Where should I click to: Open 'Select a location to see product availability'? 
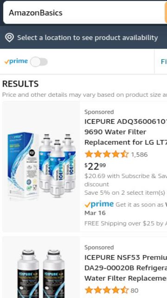coord(88,38)
